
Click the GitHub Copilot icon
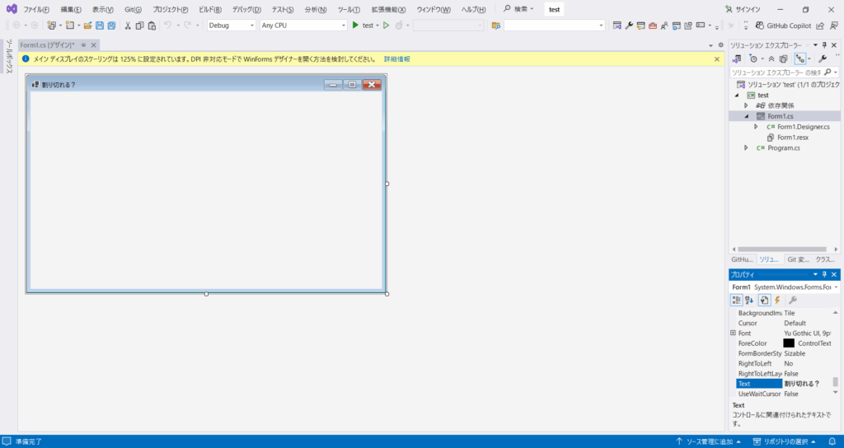759,26
